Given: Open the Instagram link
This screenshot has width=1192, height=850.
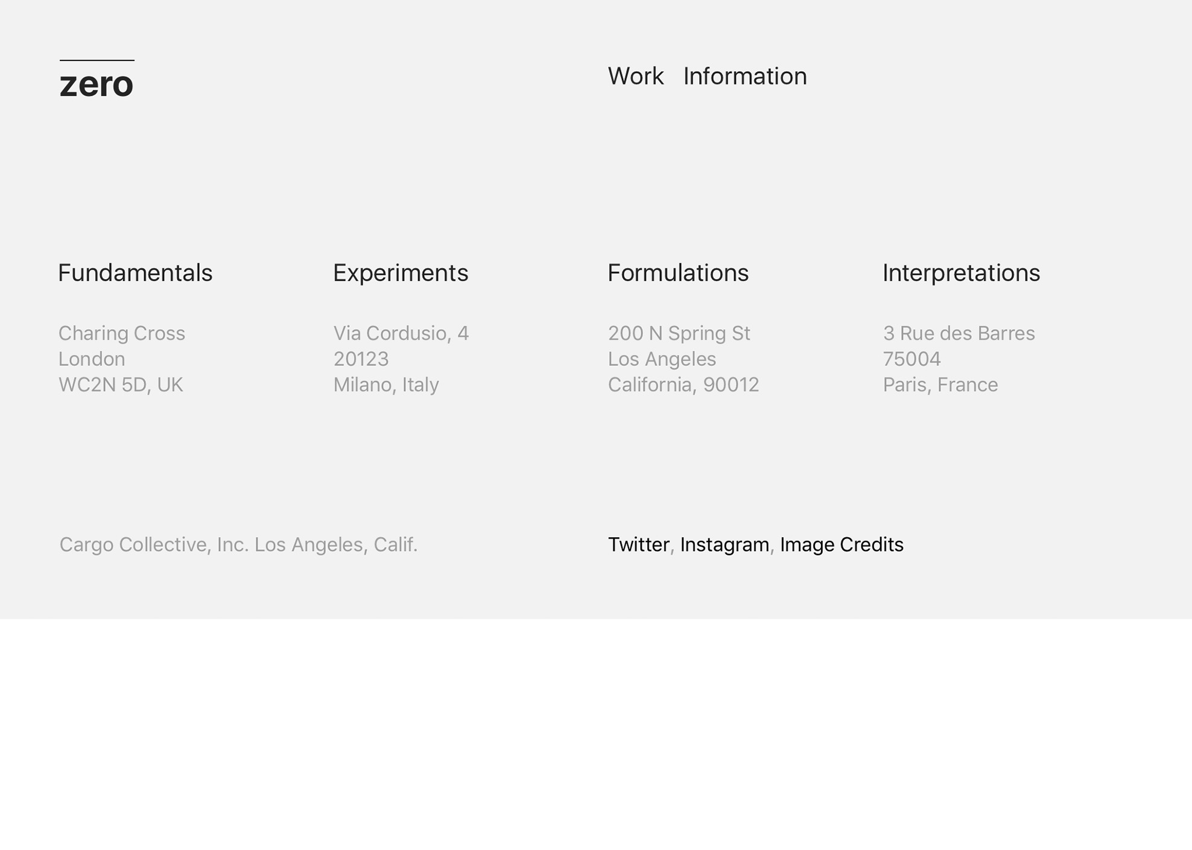Looking at the screenshot, I should coord(724,544).
